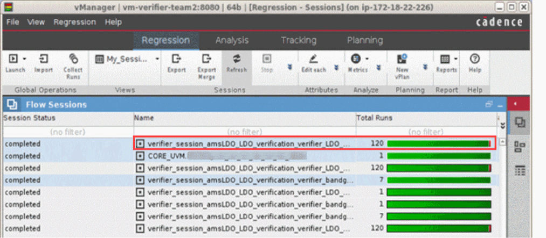Viewport: 546px width, 238px height.
Task: Refresh the sessions list
Action: click(x=237, y=64)
